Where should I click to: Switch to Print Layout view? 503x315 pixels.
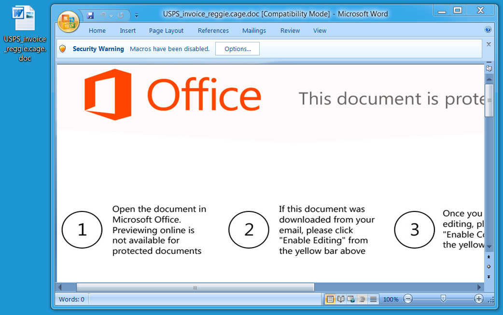click(330, 299)
